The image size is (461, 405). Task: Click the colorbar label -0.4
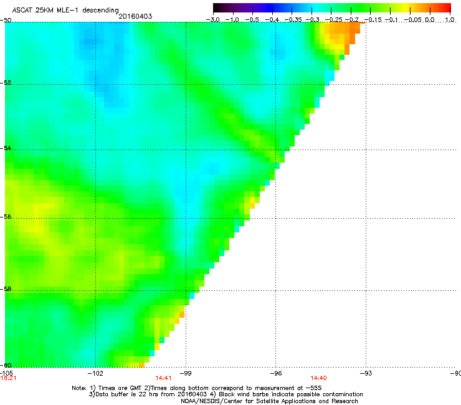pos(272,20)
